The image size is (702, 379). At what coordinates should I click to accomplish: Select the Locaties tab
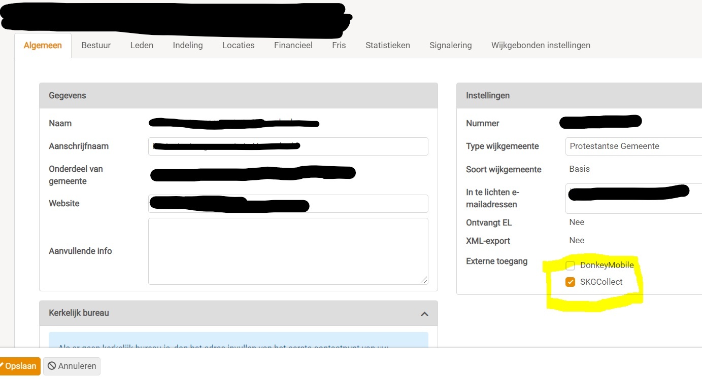pos(238,45)
